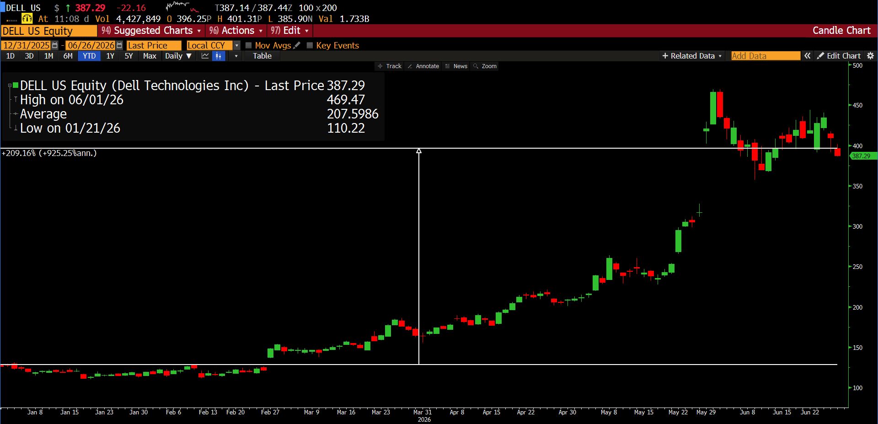Click the DELL US ticker header text

click(x=23, y=8)
